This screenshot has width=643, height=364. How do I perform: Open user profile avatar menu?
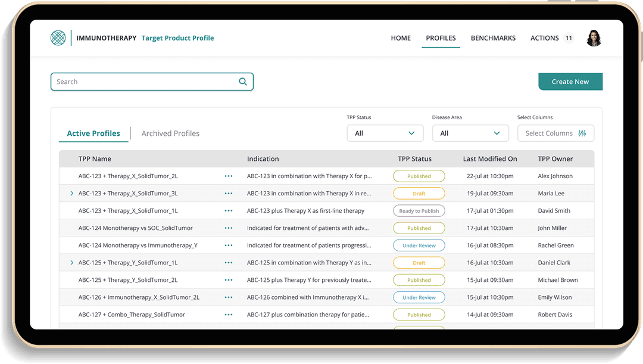pos(594,38)
